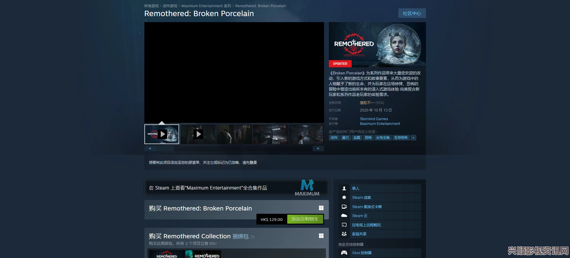This screenshot has height=258, width=570.
Task: Select the third screenshot thumbnail
Action: point(234,134)
